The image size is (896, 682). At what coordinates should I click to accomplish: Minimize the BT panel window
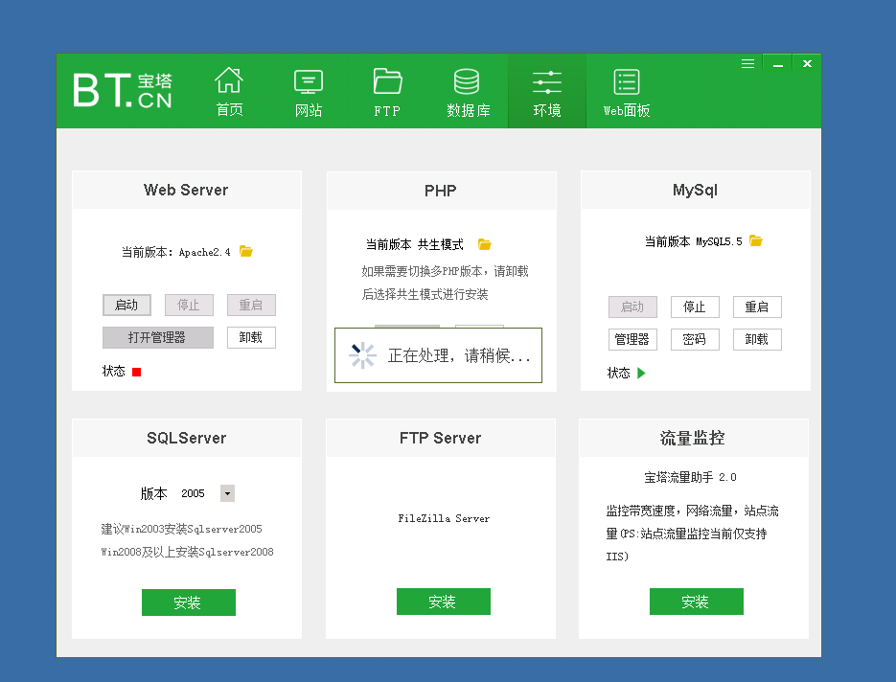[778, 63]
